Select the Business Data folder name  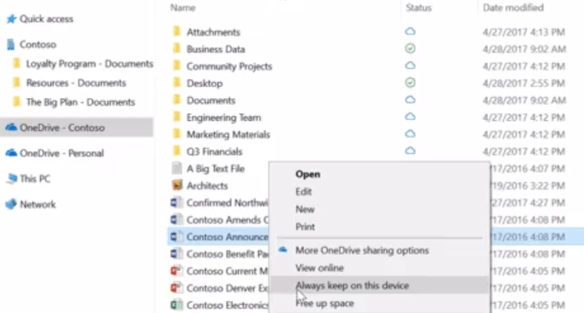[x=216, y=50]
